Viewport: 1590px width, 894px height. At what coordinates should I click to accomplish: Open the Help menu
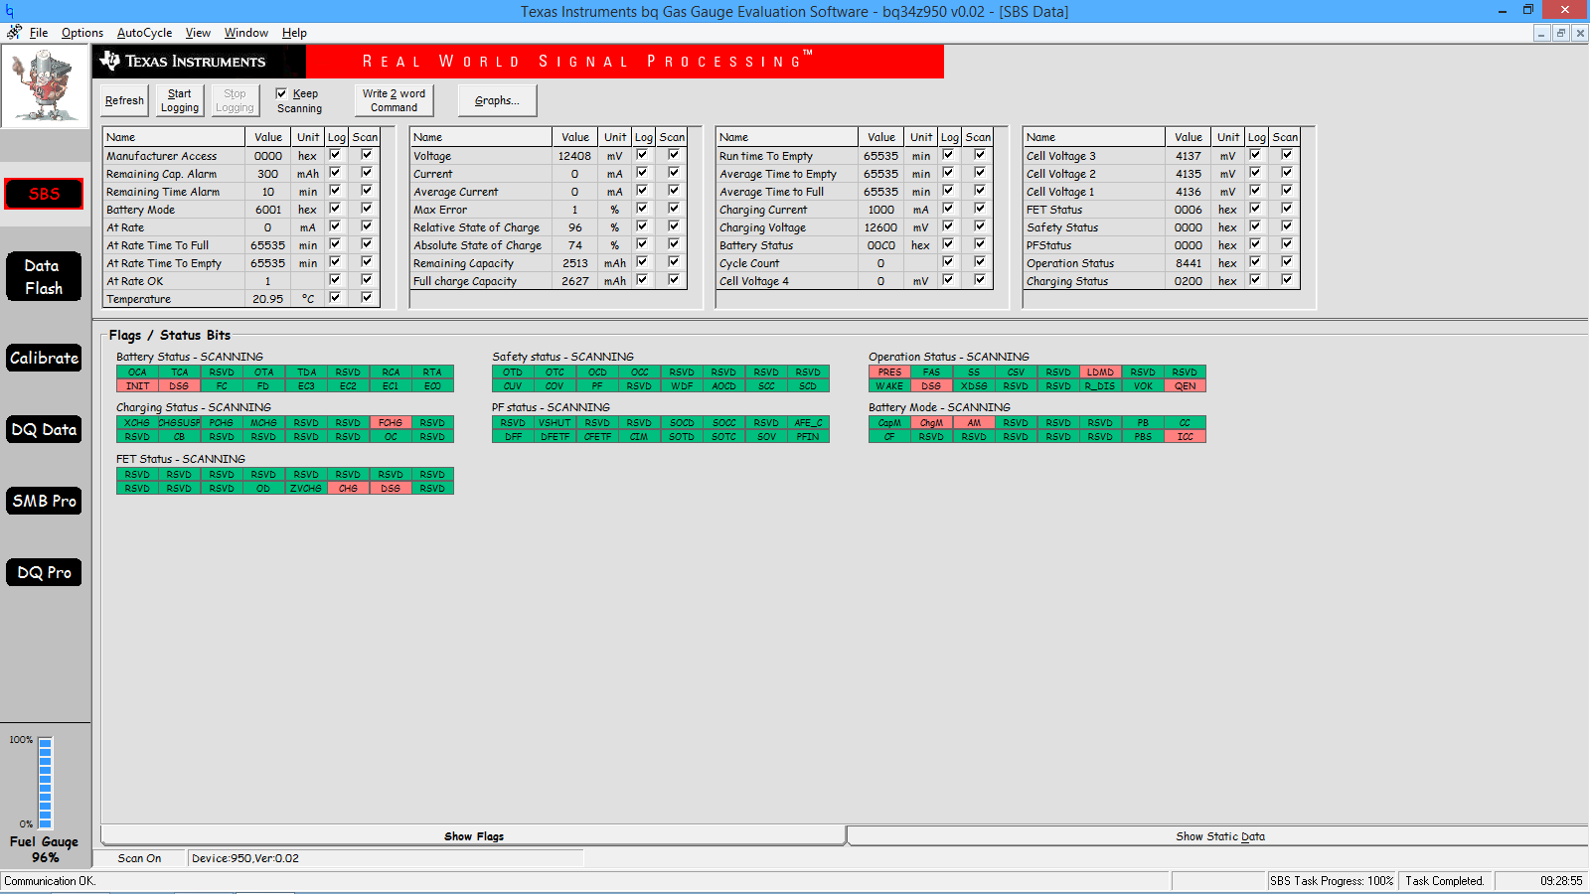pos(294,33)
